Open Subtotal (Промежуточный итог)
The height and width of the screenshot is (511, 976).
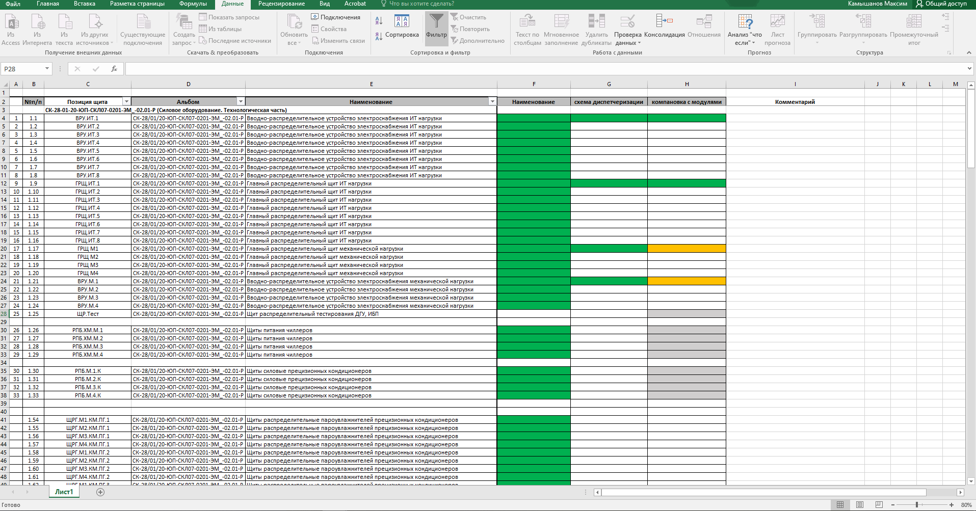pyautogui.click(x=914, y=30)
